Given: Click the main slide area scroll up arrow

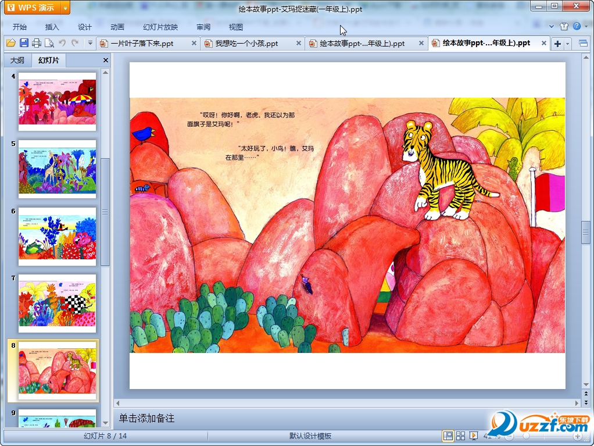Looking at the screenshot, I should (x=586, y=58).
